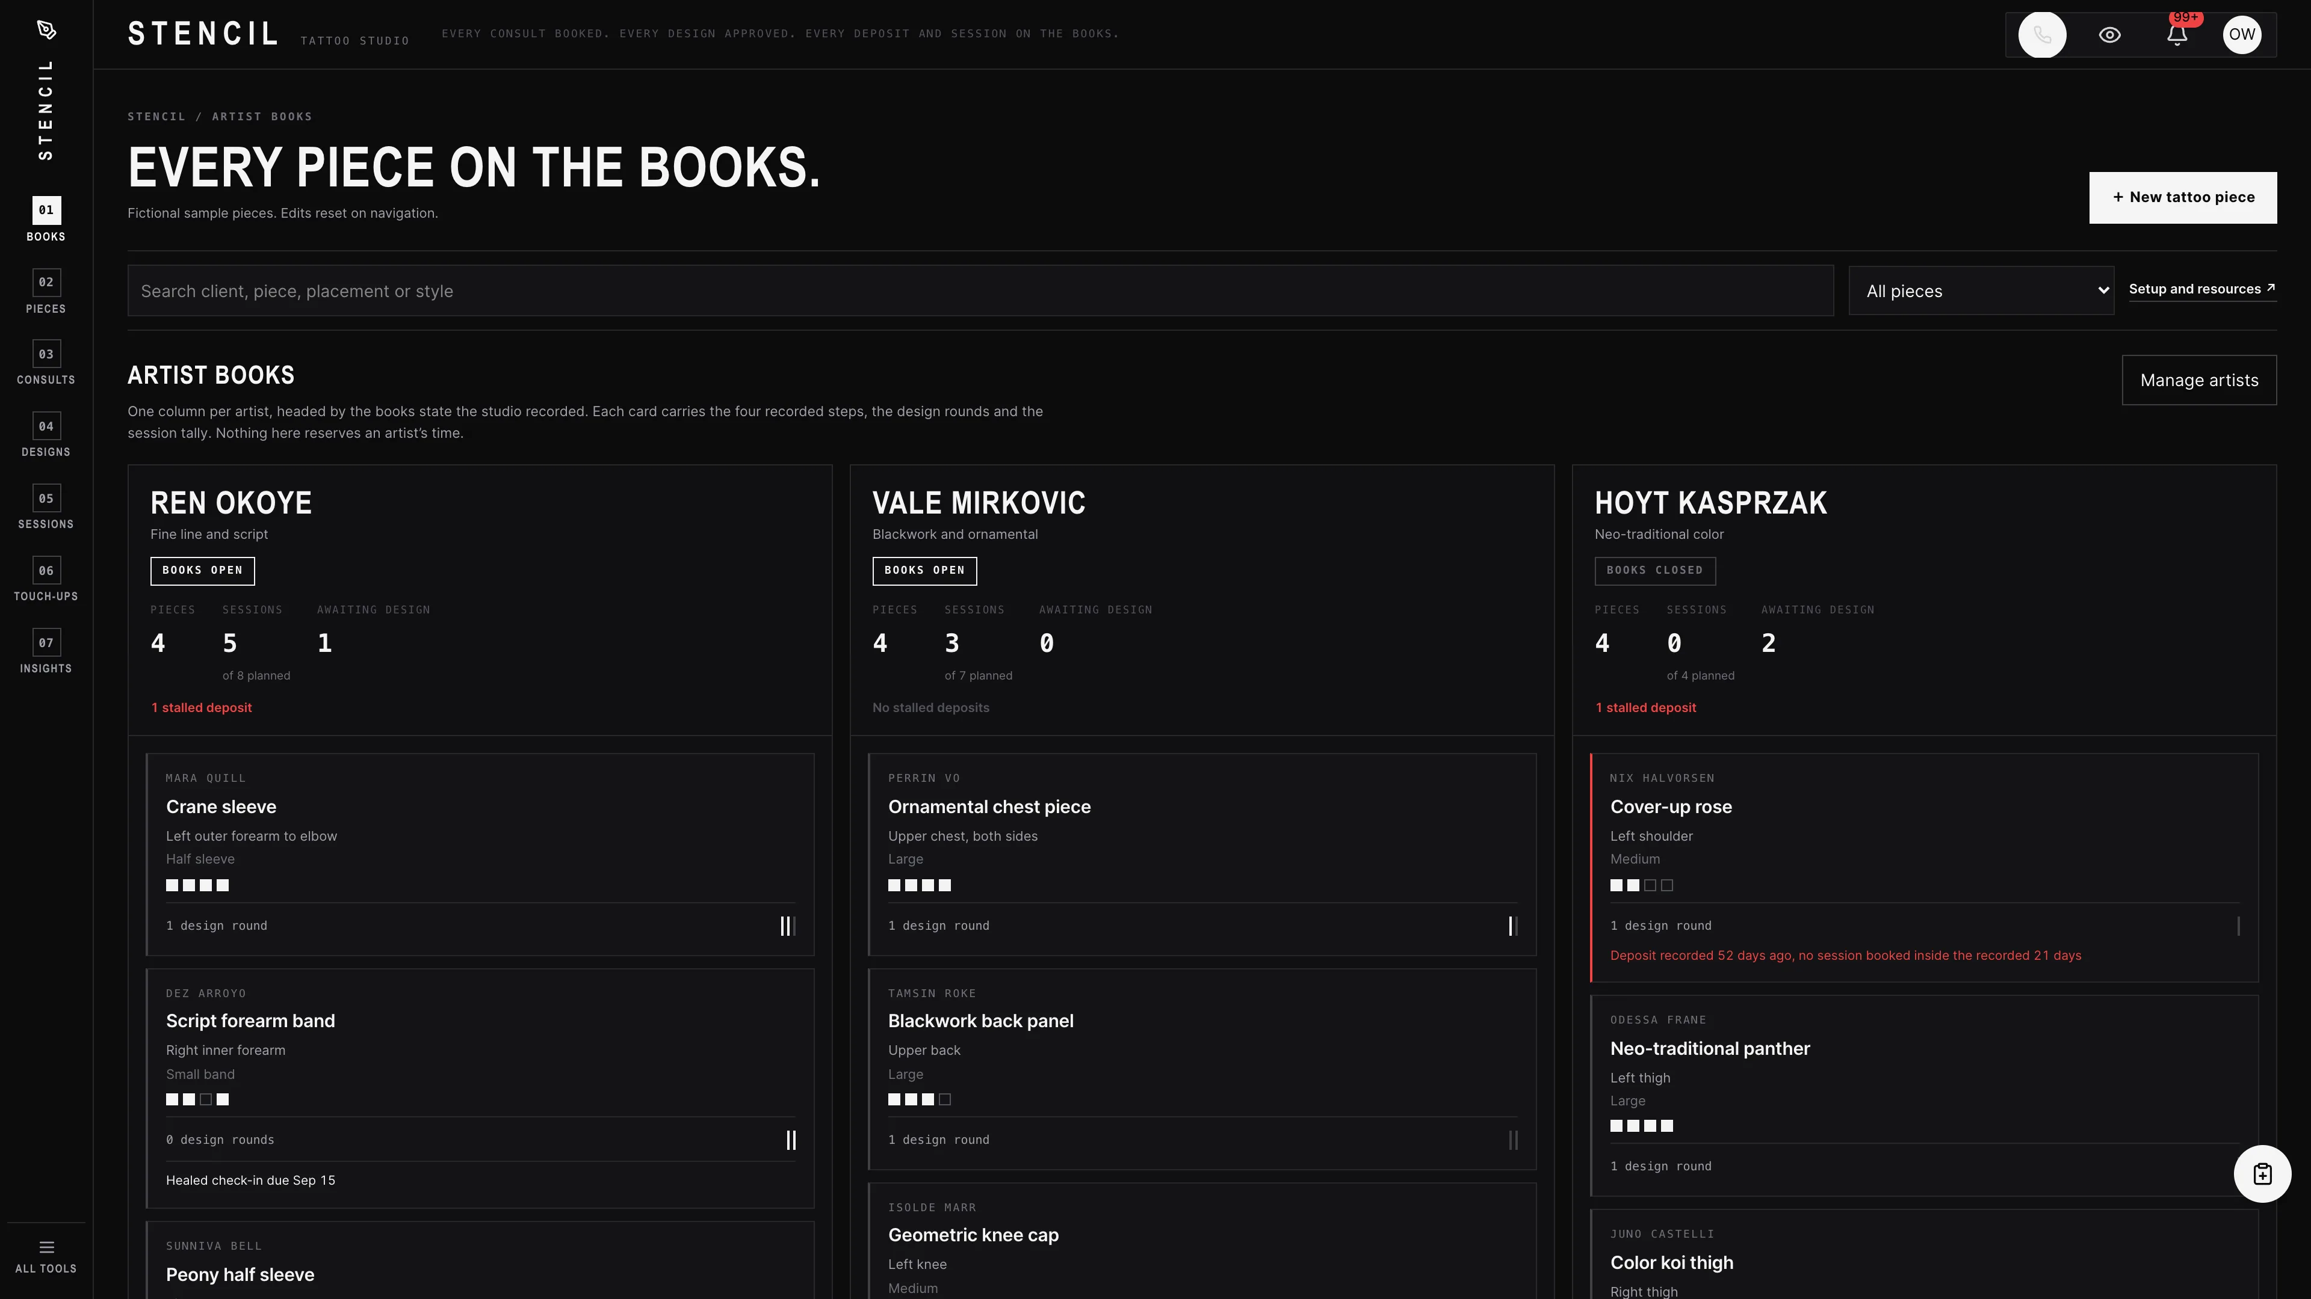Open All Tools hamburger menu
The width and height of the screenshot is (2311, 1299).
coord(46,1256)
